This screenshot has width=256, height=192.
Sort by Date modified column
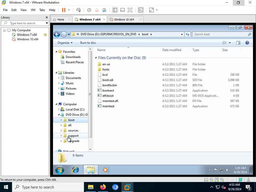(x=172, y=50)
